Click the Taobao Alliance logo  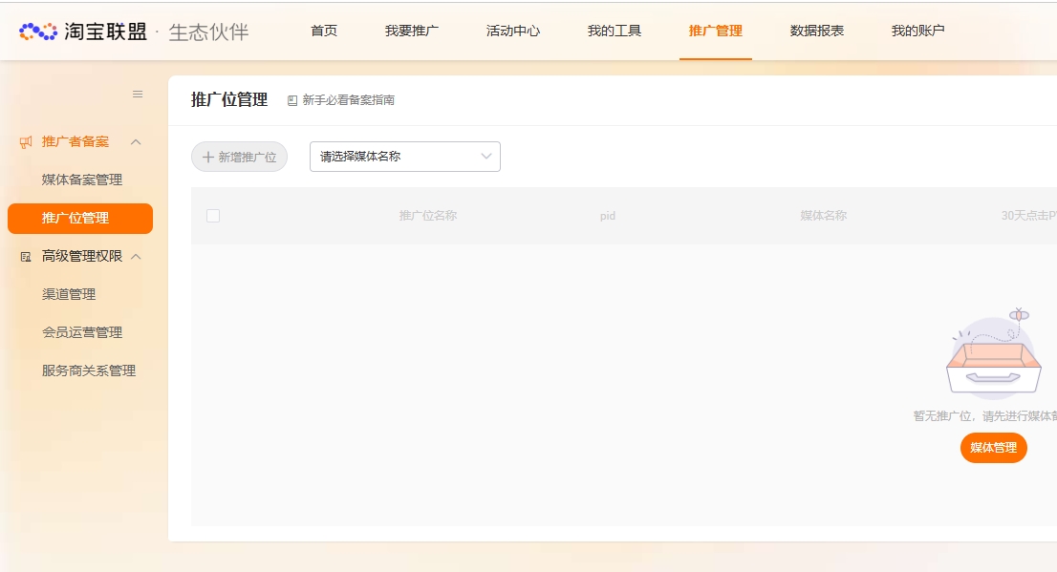tap(83, 32)
